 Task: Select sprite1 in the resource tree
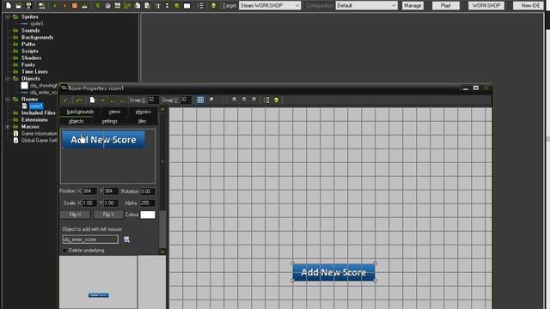(x=36, y=24)
